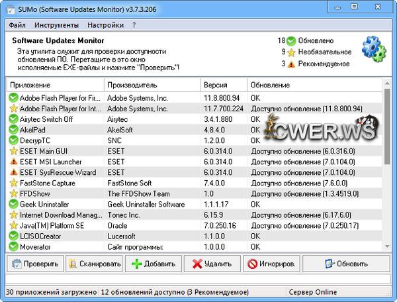
Task: Click the Добавить button with green plus
Action: point(153,264)
